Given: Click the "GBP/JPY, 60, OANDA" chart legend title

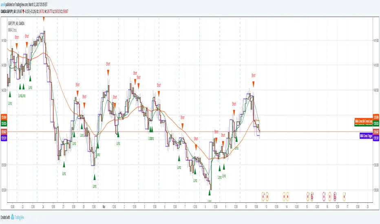Looking at the screenshot, I should [x=16, y=24].
